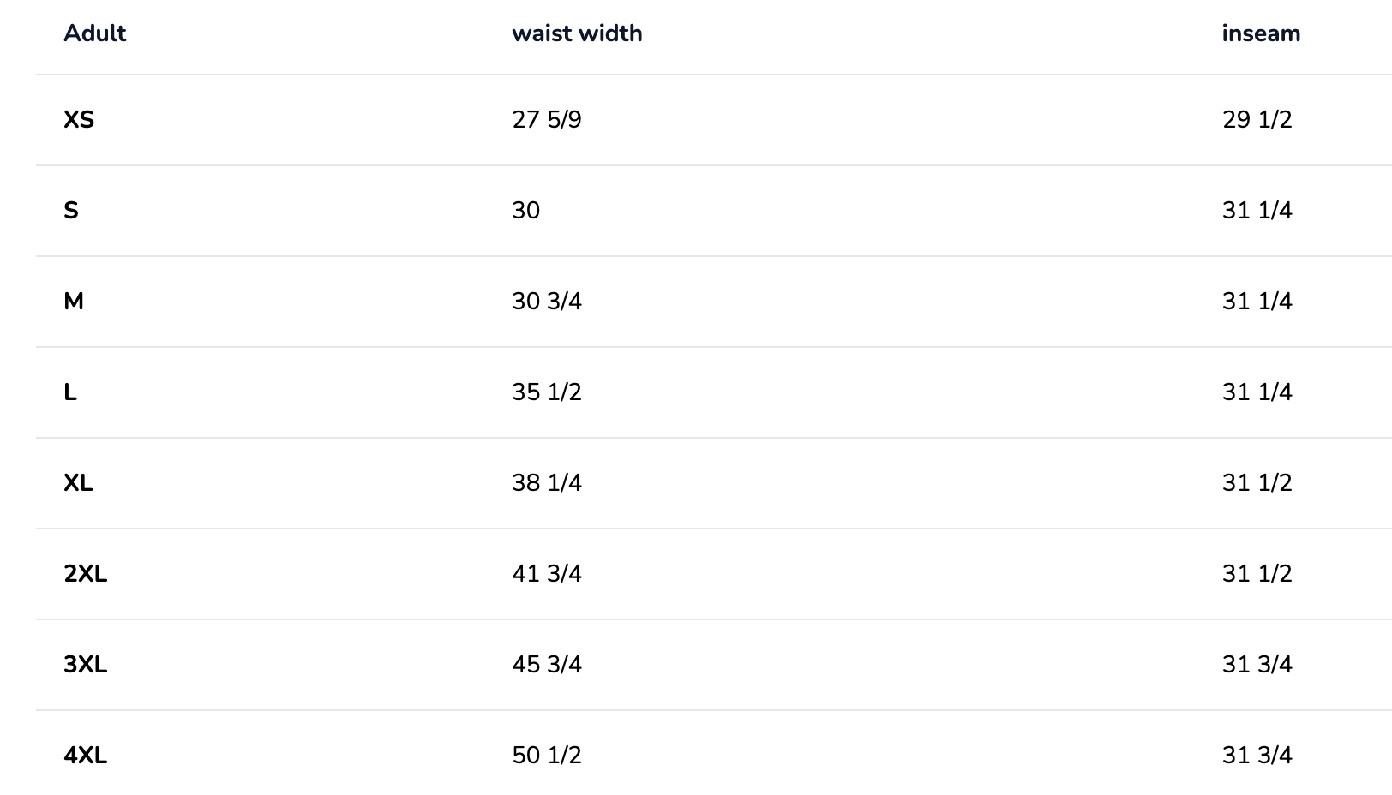Select the L size row label
This screenshot has height=795, width=1392.
70,392
